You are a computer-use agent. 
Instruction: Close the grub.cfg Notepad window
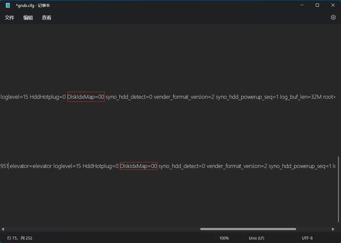(x=333, y=5)
